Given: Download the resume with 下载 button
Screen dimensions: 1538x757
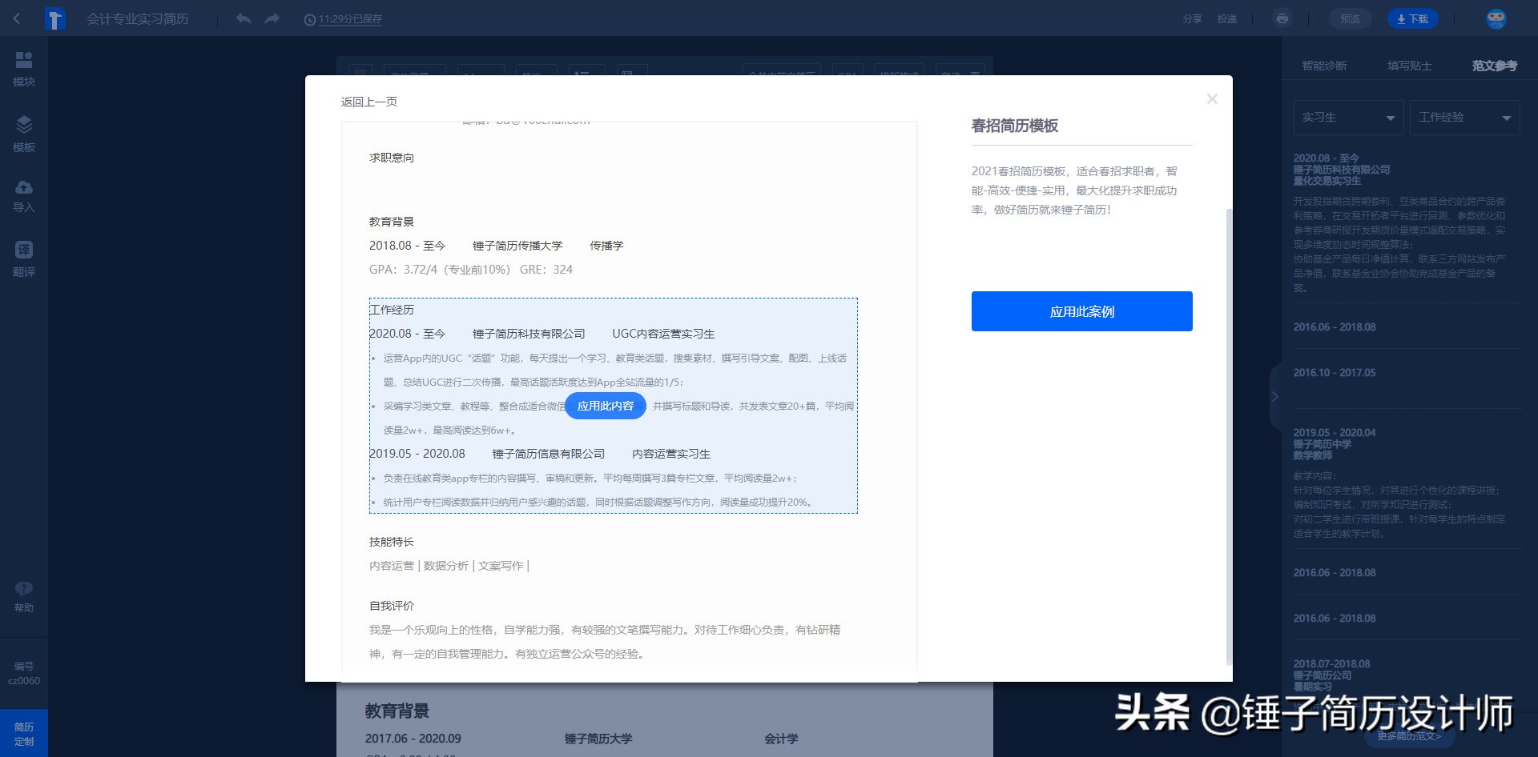Looking at the screenshot, I should coord(1412,18).
